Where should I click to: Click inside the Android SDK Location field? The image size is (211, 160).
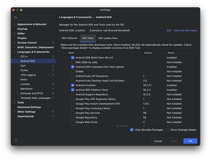(127, 30)
